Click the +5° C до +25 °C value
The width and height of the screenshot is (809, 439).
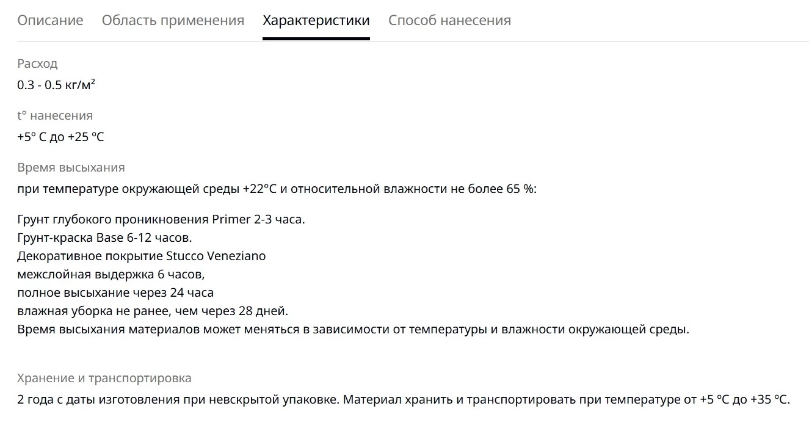60,137
